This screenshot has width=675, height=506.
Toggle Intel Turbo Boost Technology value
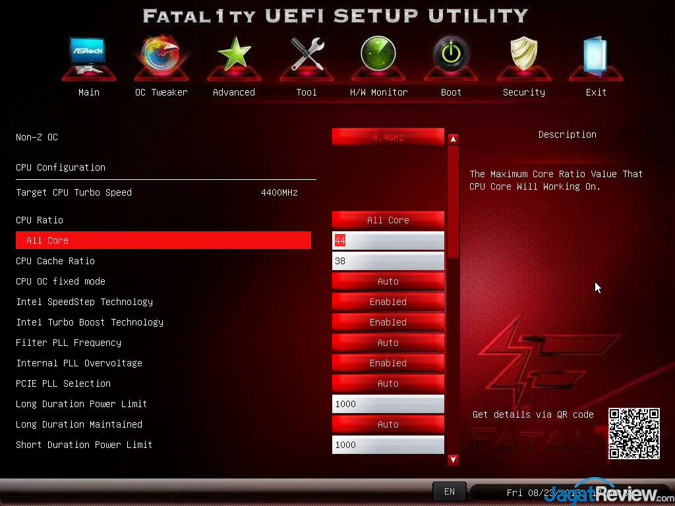coord(388,322)
